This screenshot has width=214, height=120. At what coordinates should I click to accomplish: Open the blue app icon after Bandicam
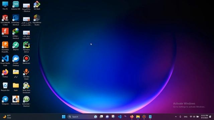tap(150, 117)
